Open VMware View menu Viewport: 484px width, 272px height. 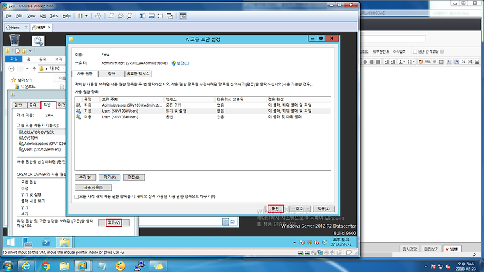click(31, 16)
